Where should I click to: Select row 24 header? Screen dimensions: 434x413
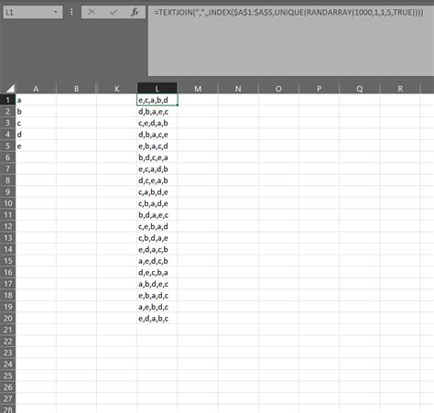pyautogui.click(x=8, y=364)
